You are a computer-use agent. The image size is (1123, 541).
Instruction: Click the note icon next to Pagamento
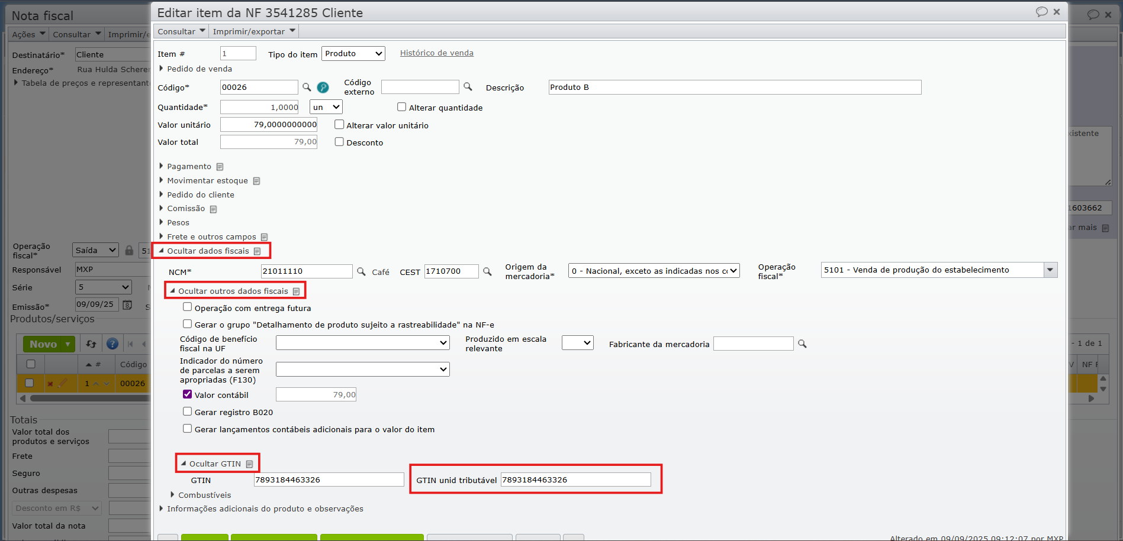(220, 167)
